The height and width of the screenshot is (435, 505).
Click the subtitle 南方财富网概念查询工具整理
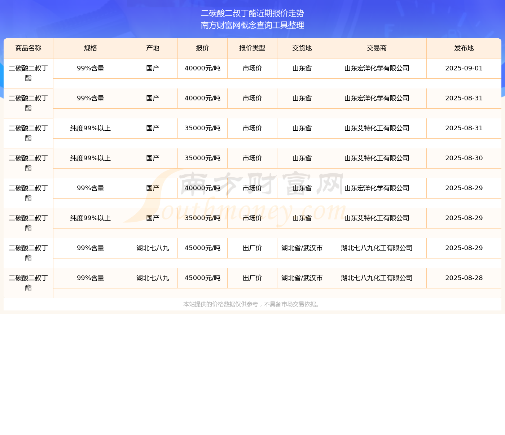pos(252,25)
